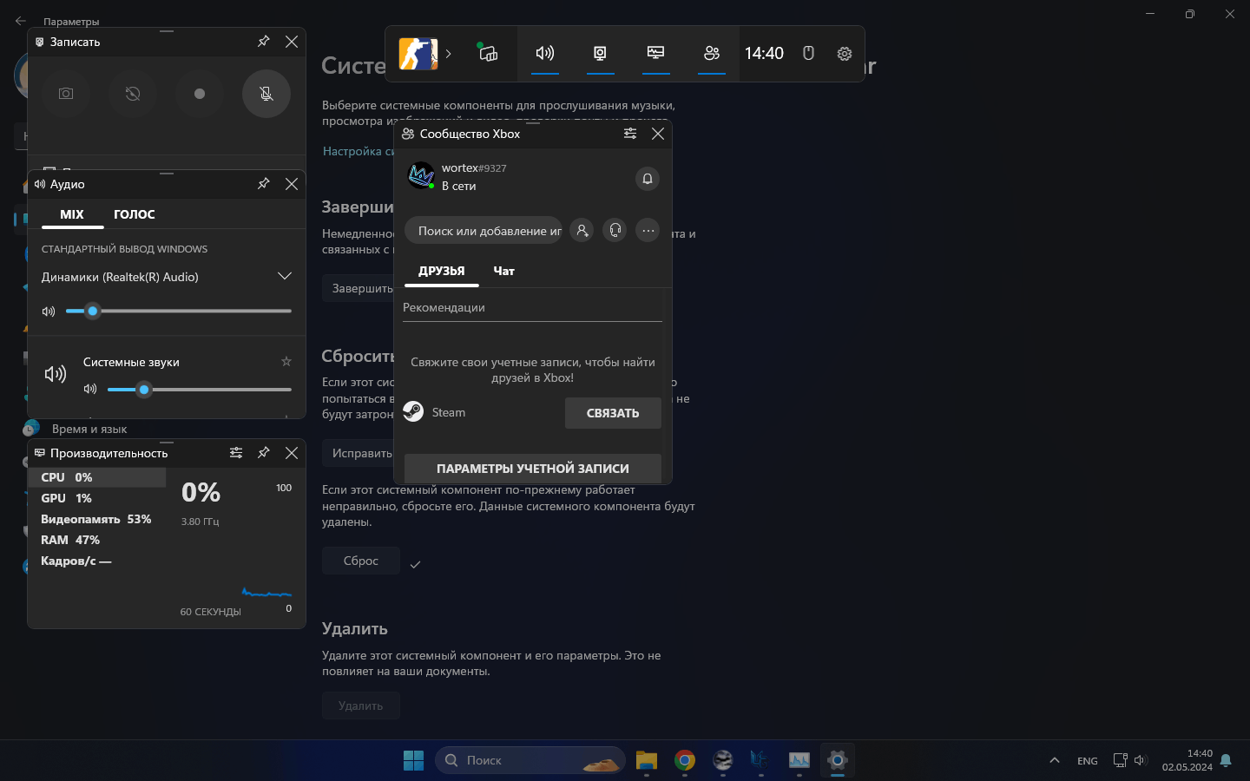Switch to the MIX tab in Audio
Screen dimensions: 1250x781
[72, 214]
